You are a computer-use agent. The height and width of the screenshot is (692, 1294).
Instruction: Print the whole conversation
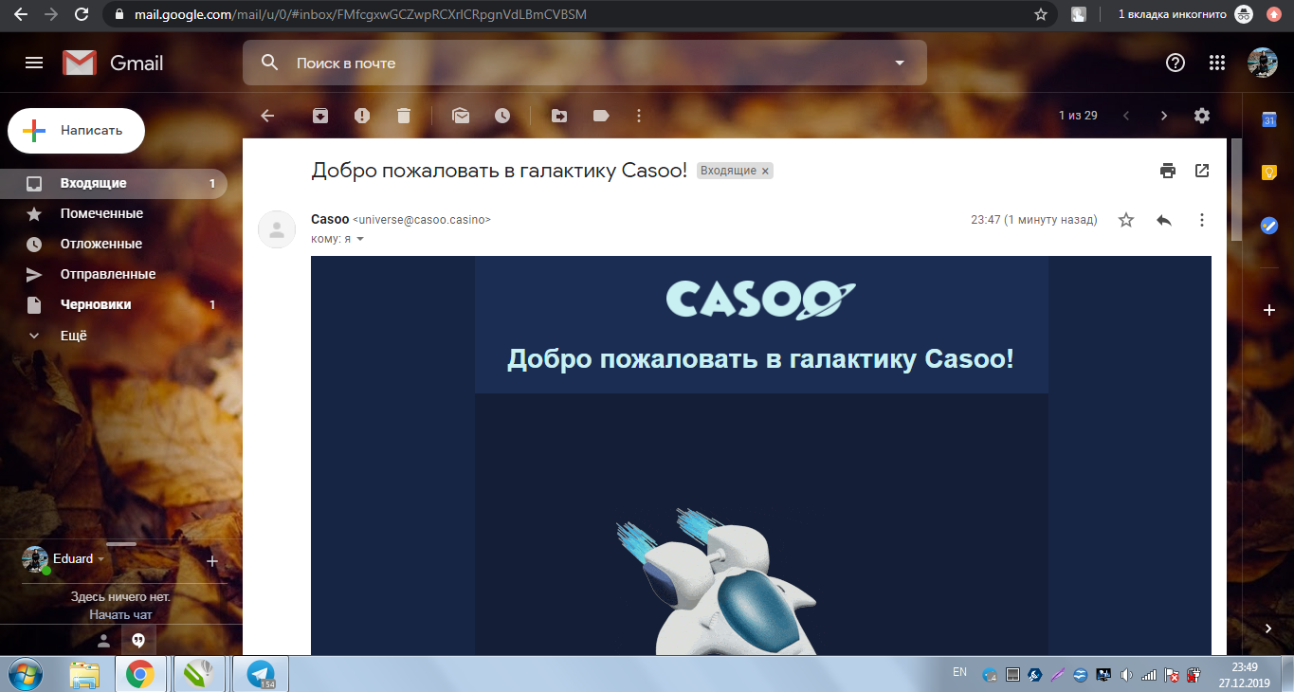(x=1168, y=171)
